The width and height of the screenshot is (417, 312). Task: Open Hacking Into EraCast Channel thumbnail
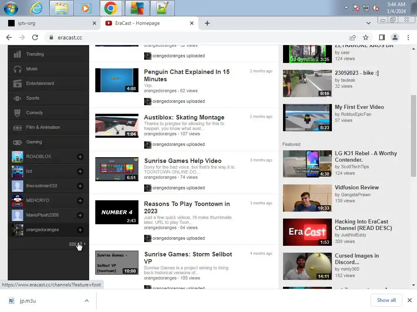(307, 232)
